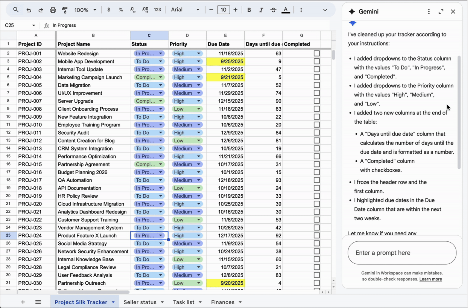Click increase decimal places icon
The image size is (468, 308).
click(145, 10)
